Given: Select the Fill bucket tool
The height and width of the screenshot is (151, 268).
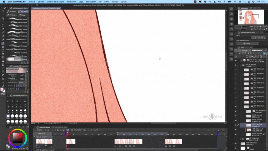Looking at the screenshot, I should (x=3, y=61).
